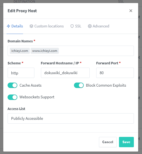Open the Access List dropdown
The image size is (142, 154).
point(71,118)
